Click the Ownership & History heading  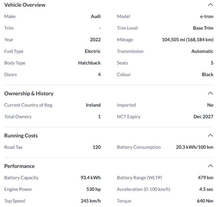[x=29, y=93]
